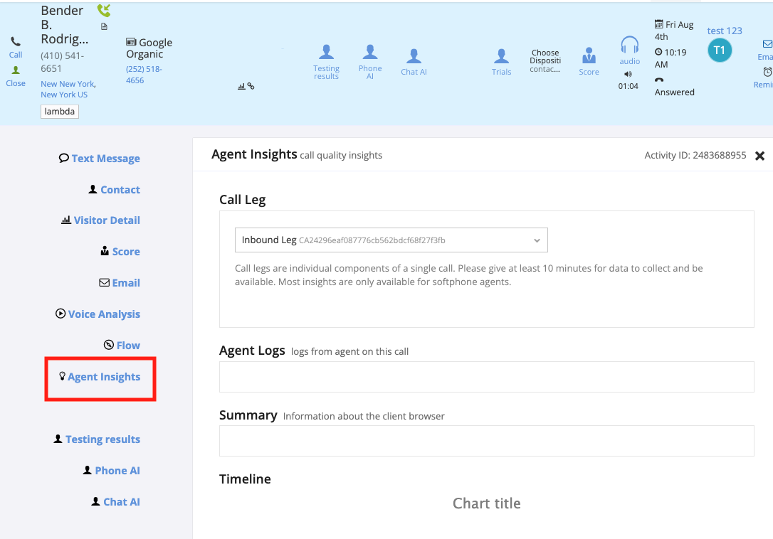Call the (252) 518-4656 number link

146,75
